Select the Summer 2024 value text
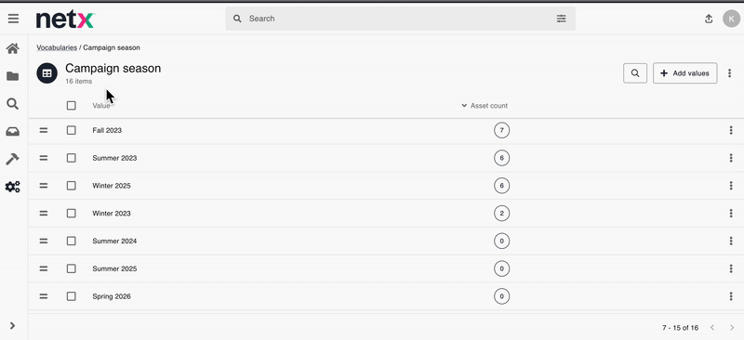Image resolution: width=744 pixels, height=340 pixels. 114,241
